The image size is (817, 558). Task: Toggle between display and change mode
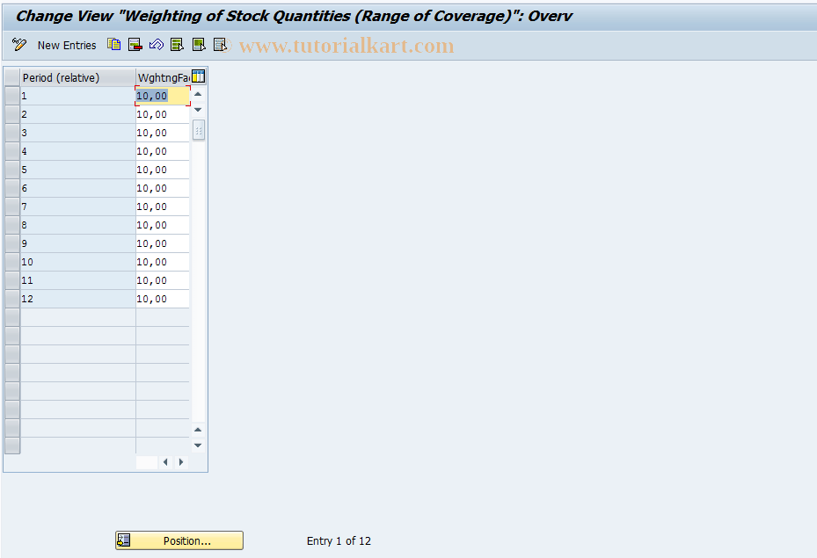18,45
